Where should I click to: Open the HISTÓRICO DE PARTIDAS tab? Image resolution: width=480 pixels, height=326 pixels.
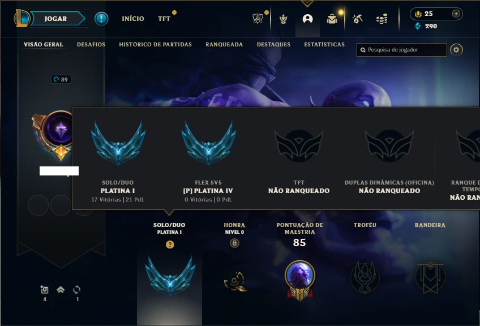coord(156,45)
